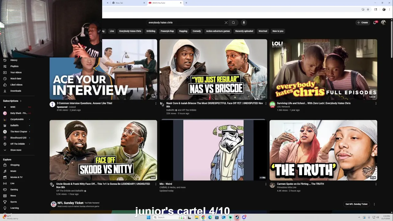Expand the Subscriptions section chevron
This screenshot has width=393, height=221.
[21, 101]
